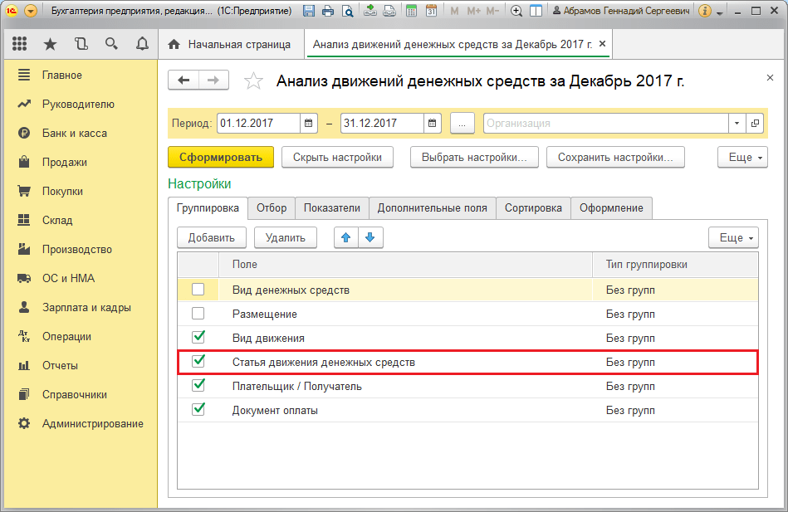Open the Еще menu next to Сохранить настройки
This screenshot has width=788, height=512.
[742, 158]
